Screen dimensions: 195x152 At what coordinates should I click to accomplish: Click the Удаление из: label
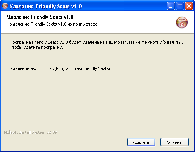tap(23, 68)
